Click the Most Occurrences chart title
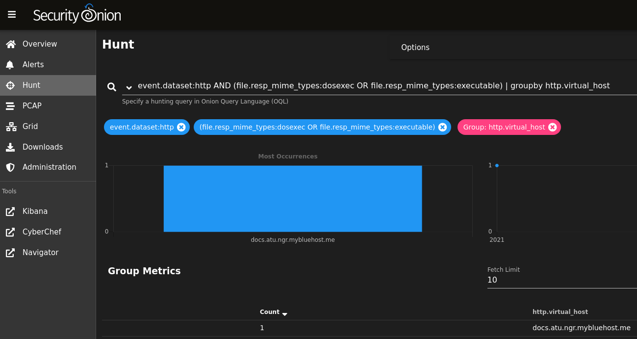637x339 pixels. coord(288,156)
